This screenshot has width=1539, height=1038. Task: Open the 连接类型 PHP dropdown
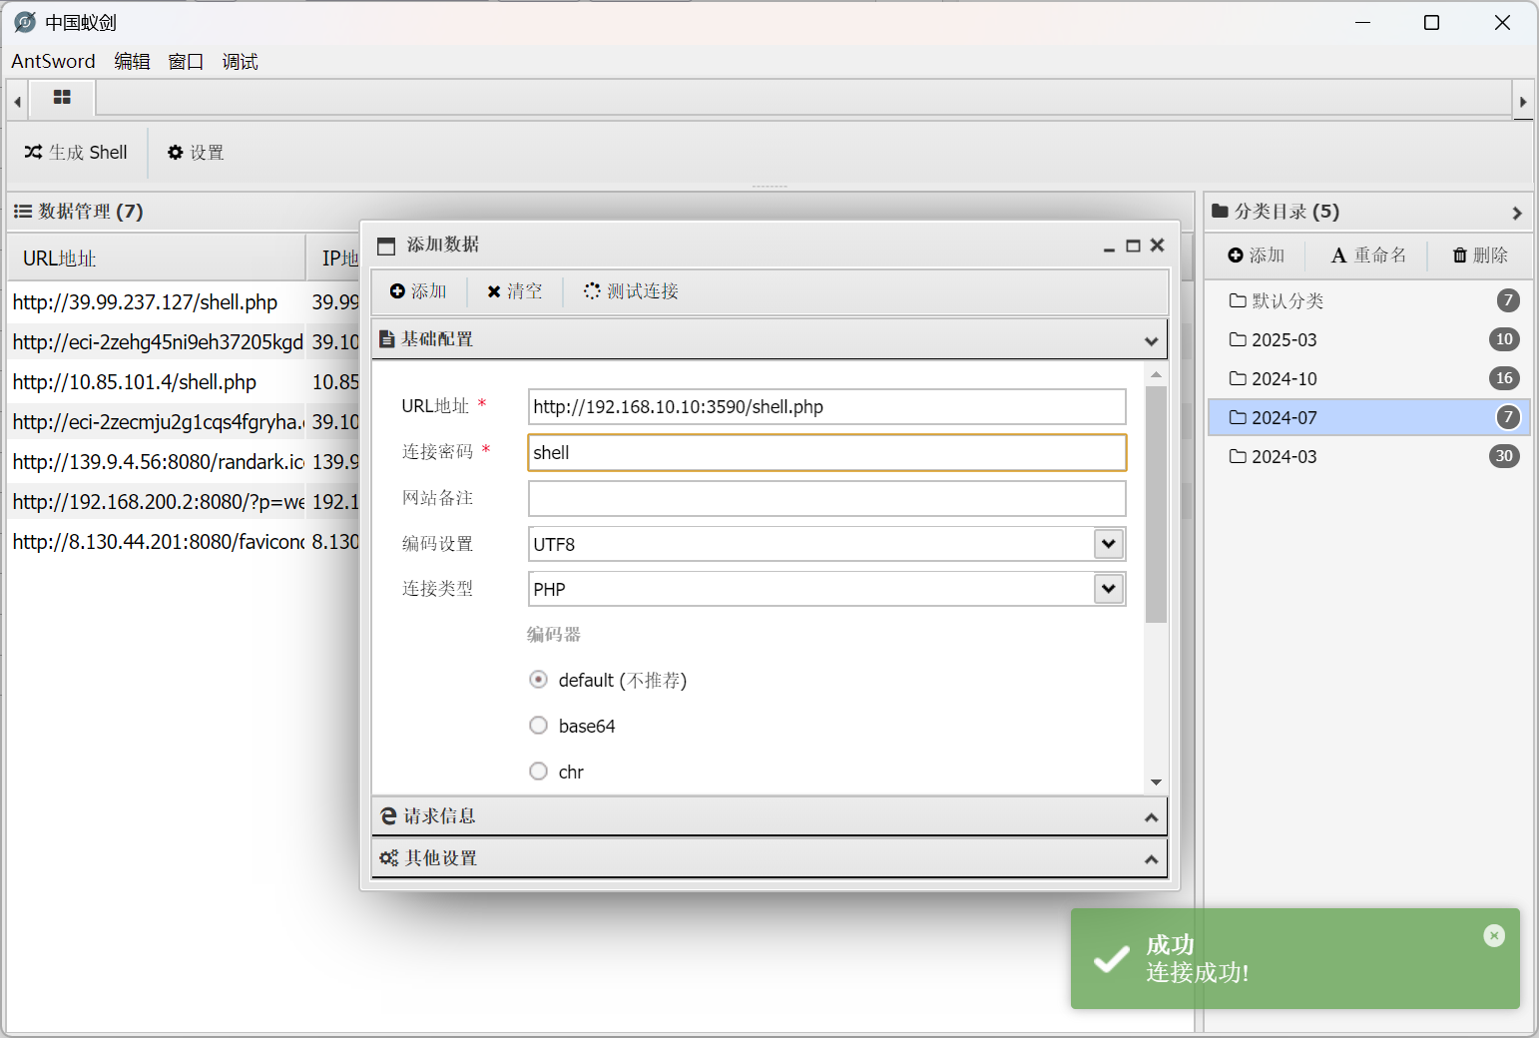(x=1108, y=589)
